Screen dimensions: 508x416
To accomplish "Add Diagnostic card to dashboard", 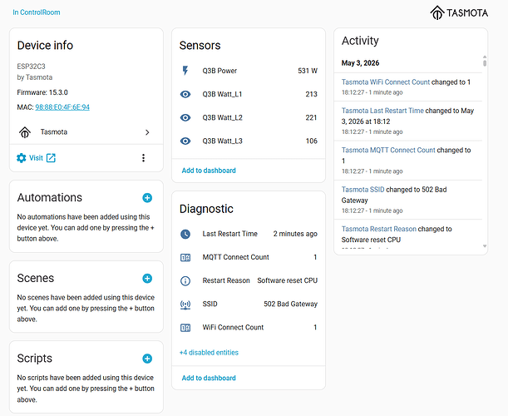I will click(x=209, y=378).
